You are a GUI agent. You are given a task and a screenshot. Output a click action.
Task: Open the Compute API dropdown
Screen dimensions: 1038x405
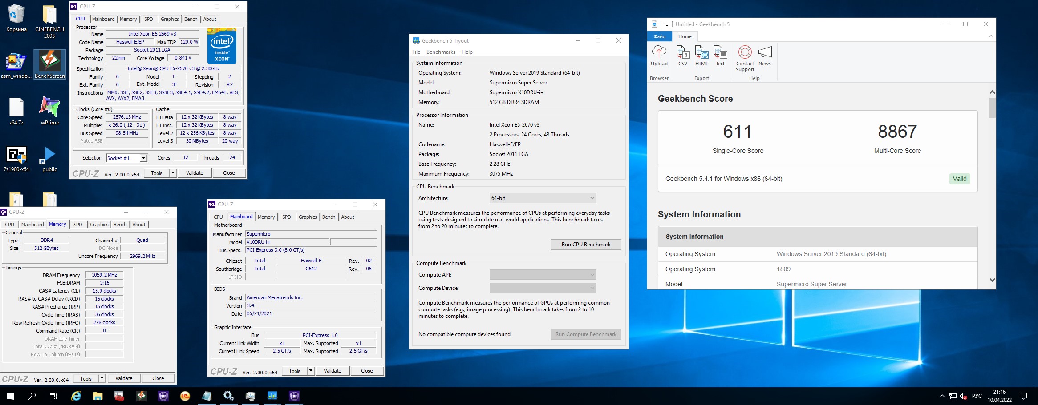(x=543, y=275)
